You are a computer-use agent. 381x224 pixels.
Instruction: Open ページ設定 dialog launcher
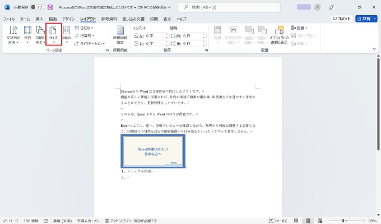tap(108, 50)
